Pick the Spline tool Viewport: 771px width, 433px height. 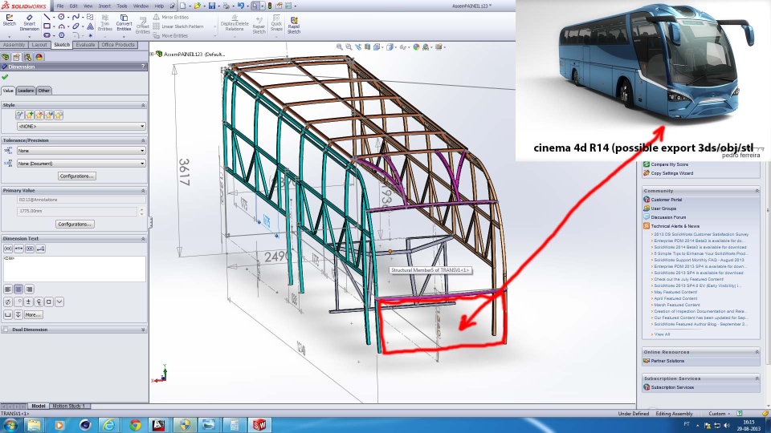click(75, 17)
